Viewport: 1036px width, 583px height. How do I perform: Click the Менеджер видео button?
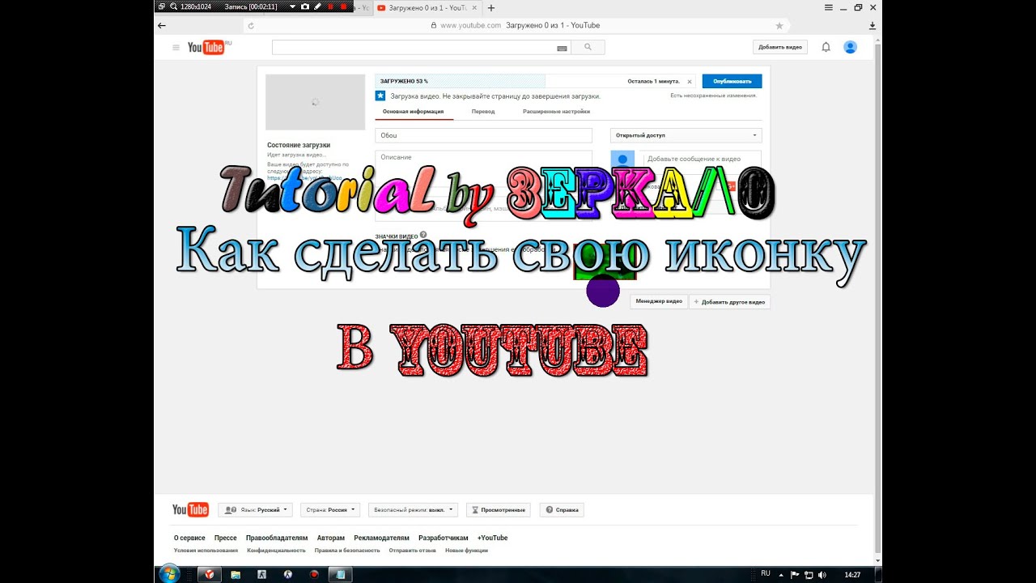(x=659, y=301)
